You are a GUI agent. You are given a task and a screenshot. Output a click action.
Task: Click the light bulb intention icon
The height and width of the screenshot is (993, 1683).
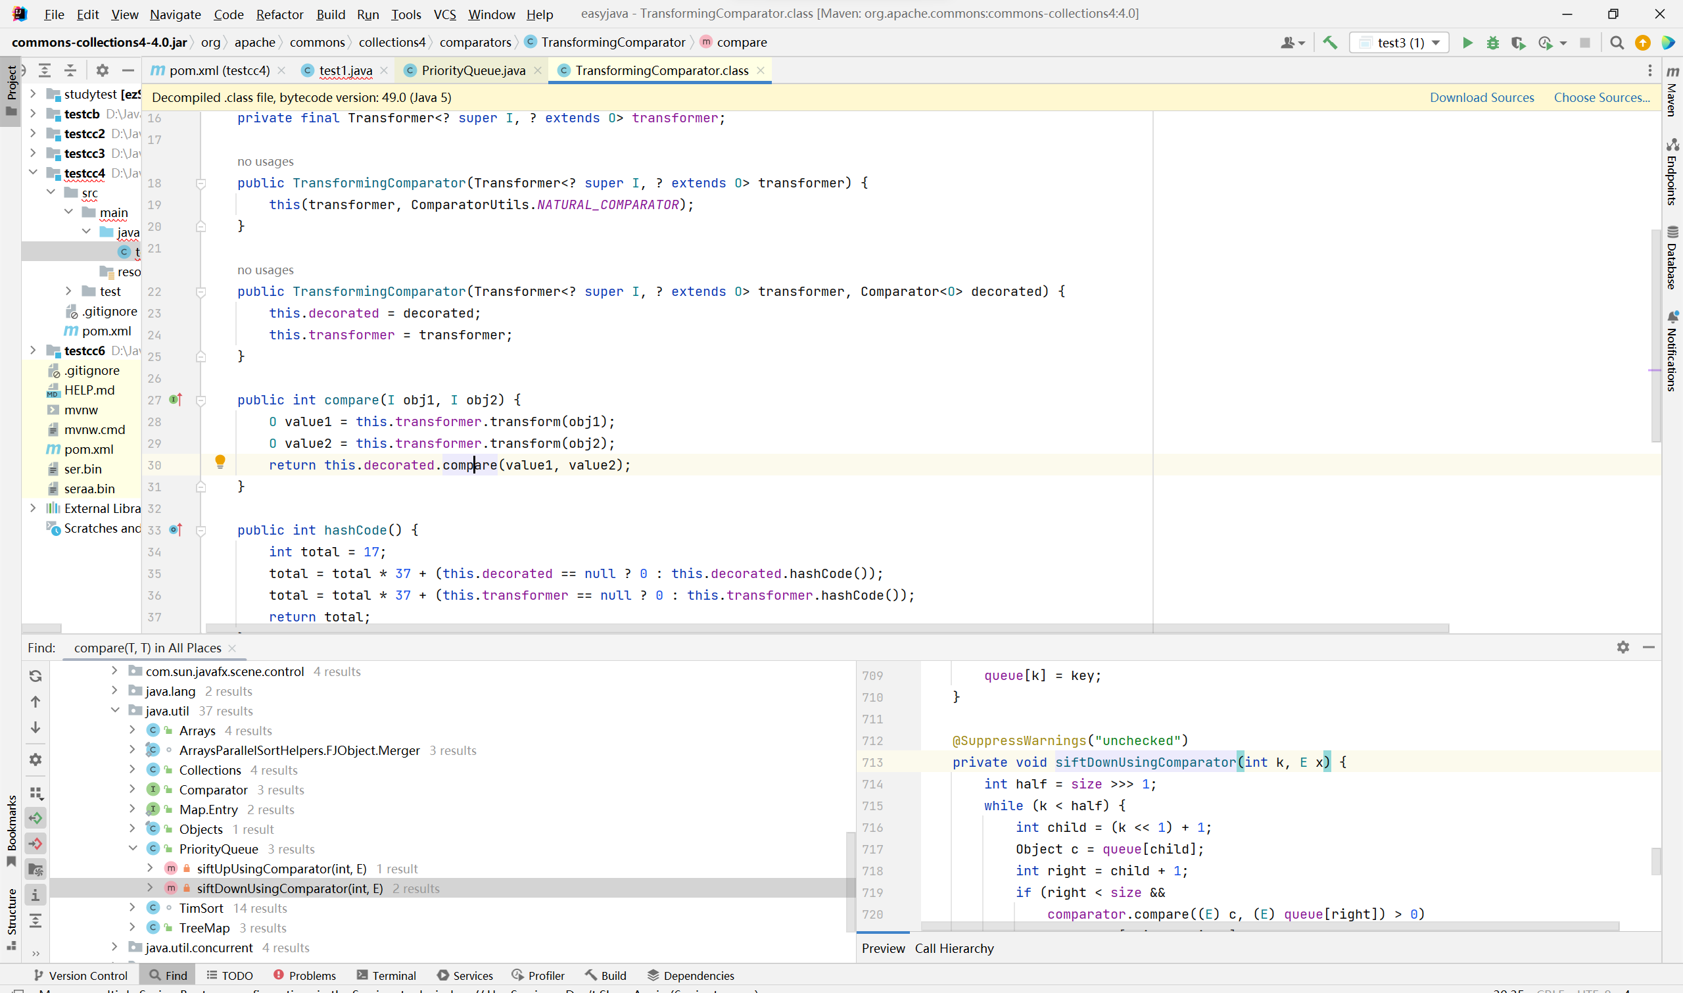point(220,461)
